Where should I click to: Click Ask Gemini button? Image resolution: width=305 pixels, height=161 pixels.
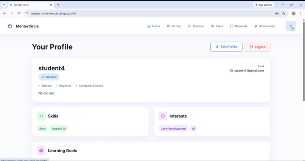point(264,5)
